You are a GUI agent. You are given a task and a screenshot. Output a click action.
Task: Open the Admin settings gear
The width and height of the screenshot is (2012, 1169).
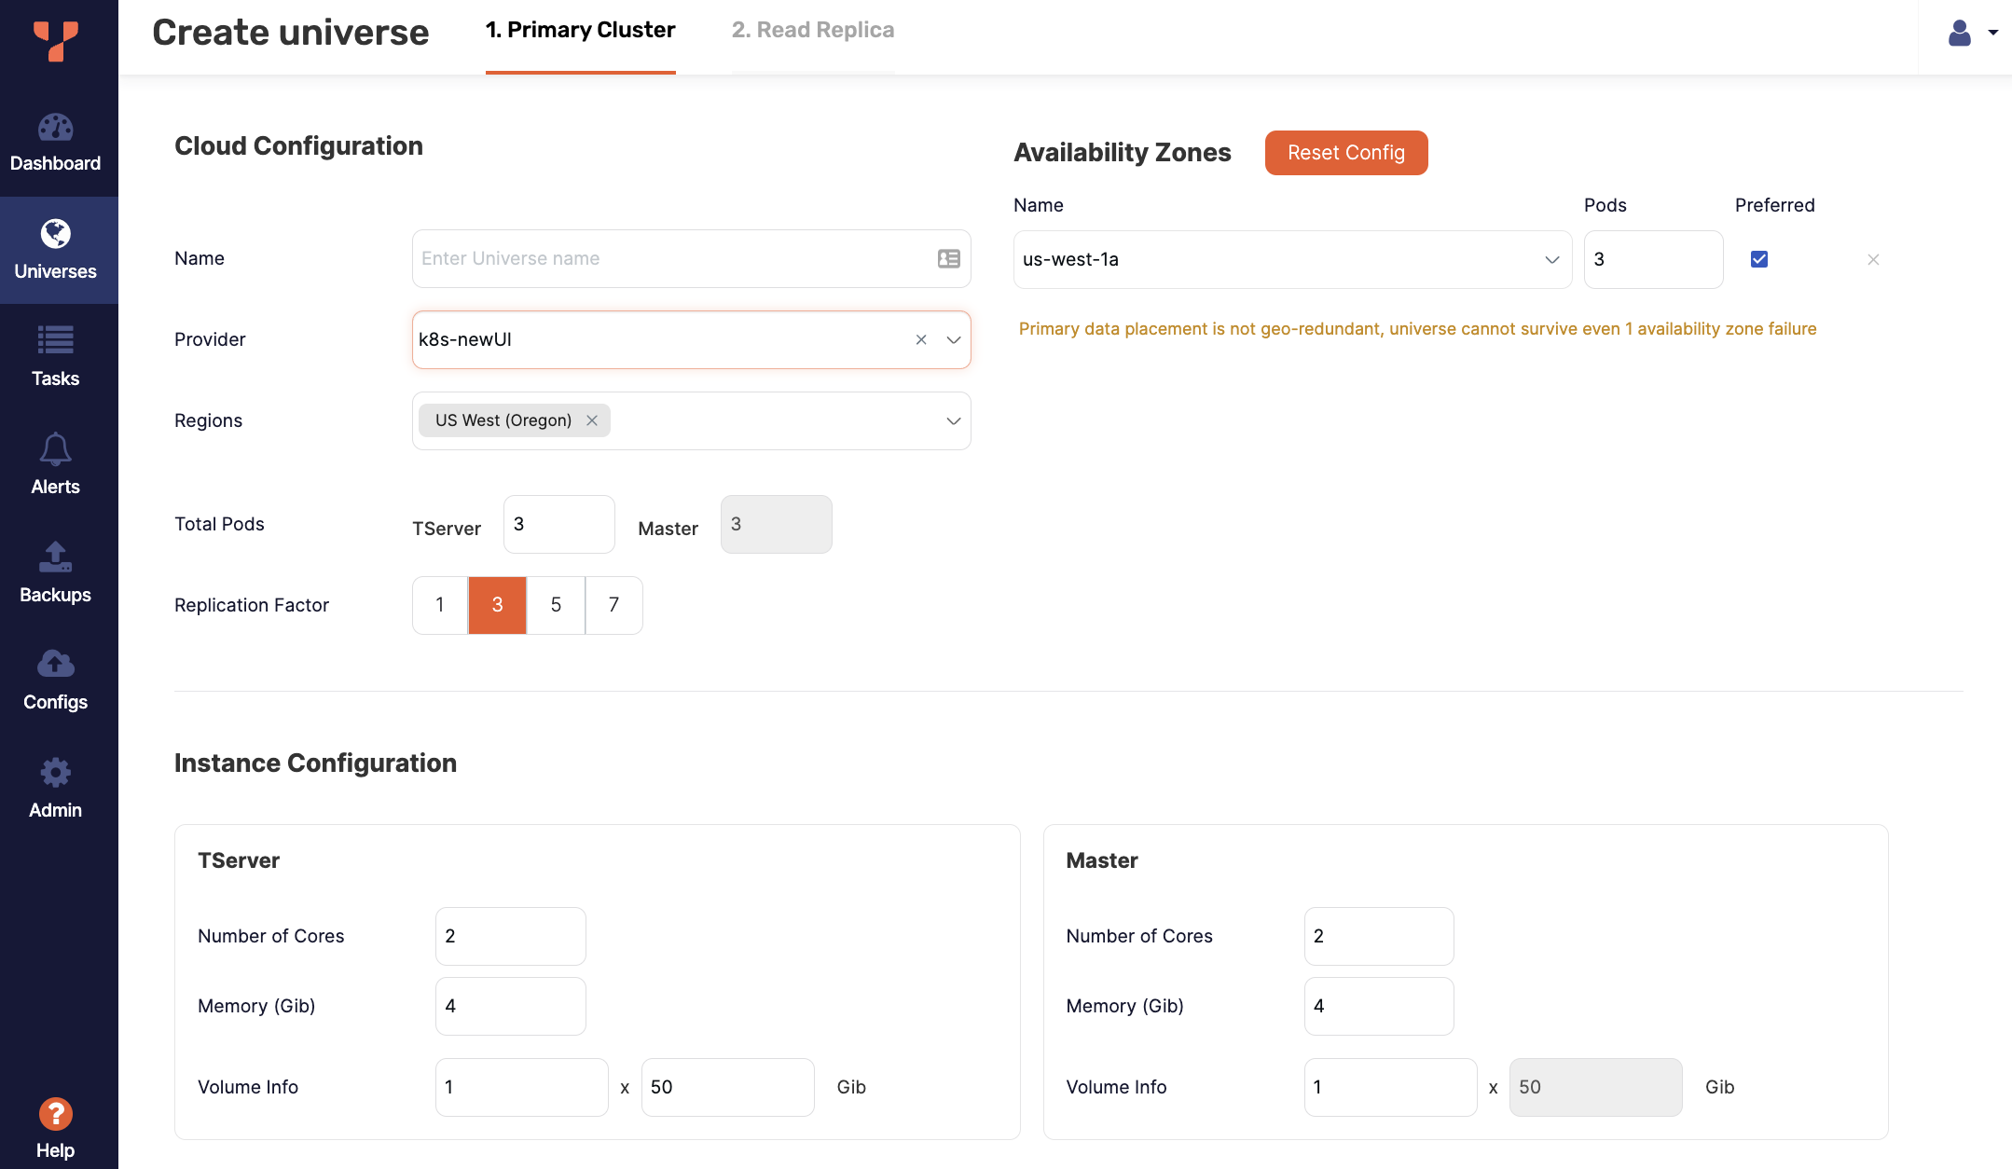tap(56, 773)
